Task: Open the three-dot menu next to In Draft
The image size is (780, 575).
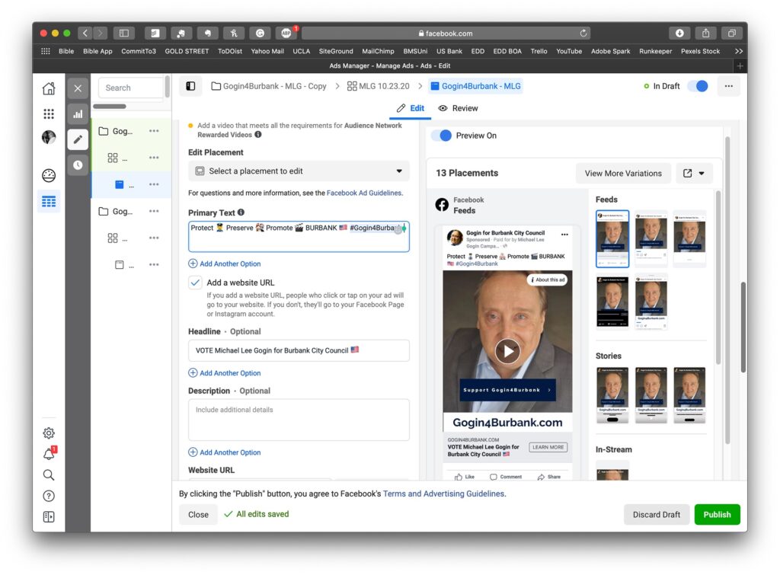Action: (x=728, y=86)
